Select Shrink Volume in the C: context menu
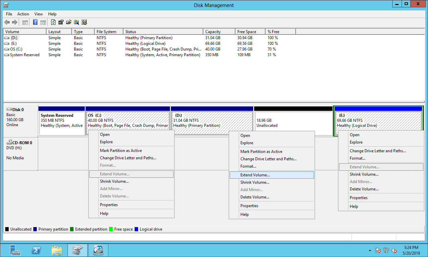This screenshot has width=428, height=257. pyautogui.click(x=114, y=181)
